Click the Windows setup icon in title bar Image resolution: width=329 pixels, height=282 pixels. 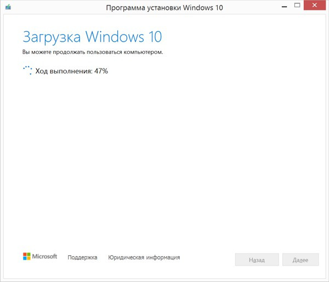click(8, 8)
